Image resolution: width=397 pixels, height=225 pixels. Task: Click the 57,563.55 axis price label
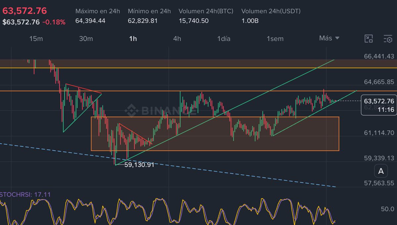pos(379,183)
